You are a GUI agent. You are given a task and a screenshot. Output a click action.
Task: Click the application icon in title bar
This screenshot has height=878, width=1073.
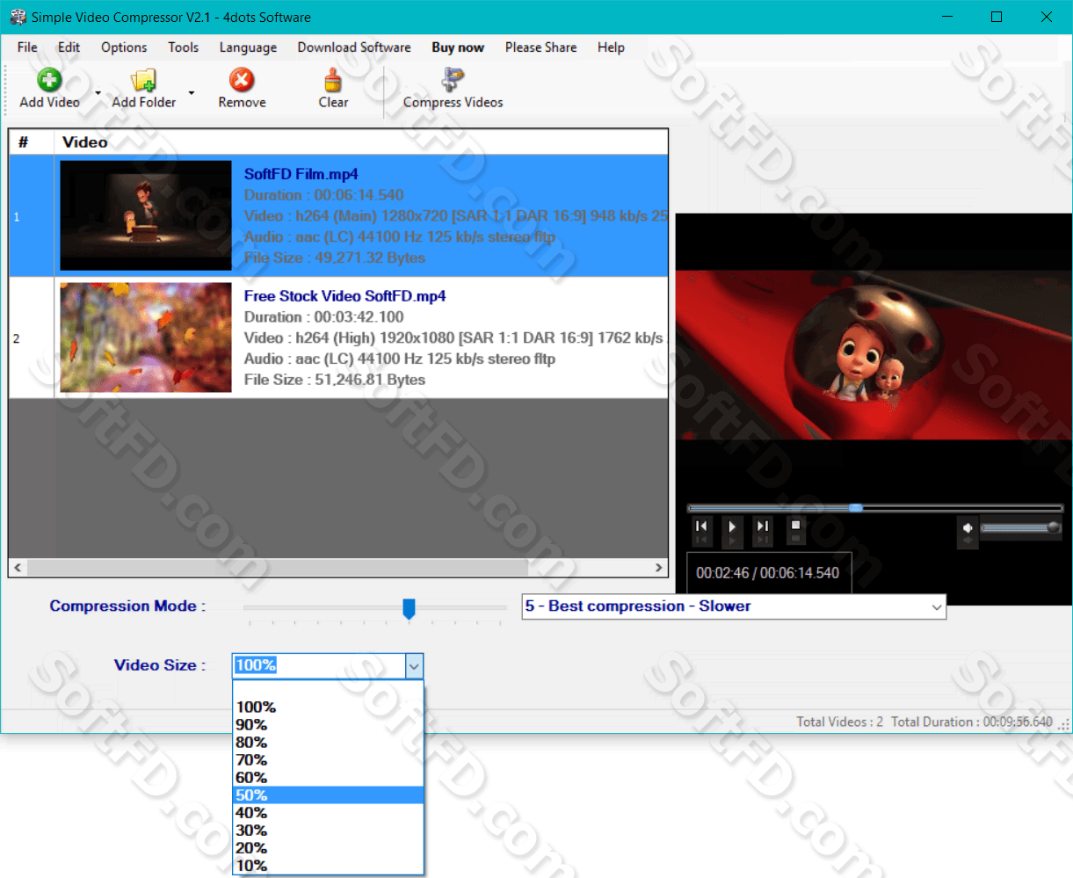[x=18, y=17]
